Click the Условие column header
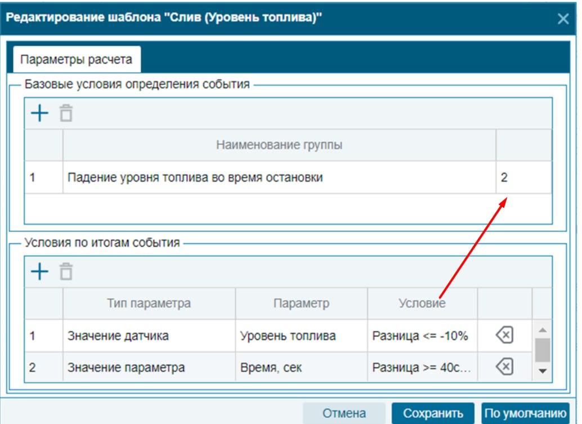 click(422, 304)
